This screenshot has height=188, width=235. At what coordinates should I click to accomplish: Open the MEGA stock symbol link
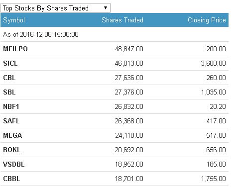click(12, 135)
